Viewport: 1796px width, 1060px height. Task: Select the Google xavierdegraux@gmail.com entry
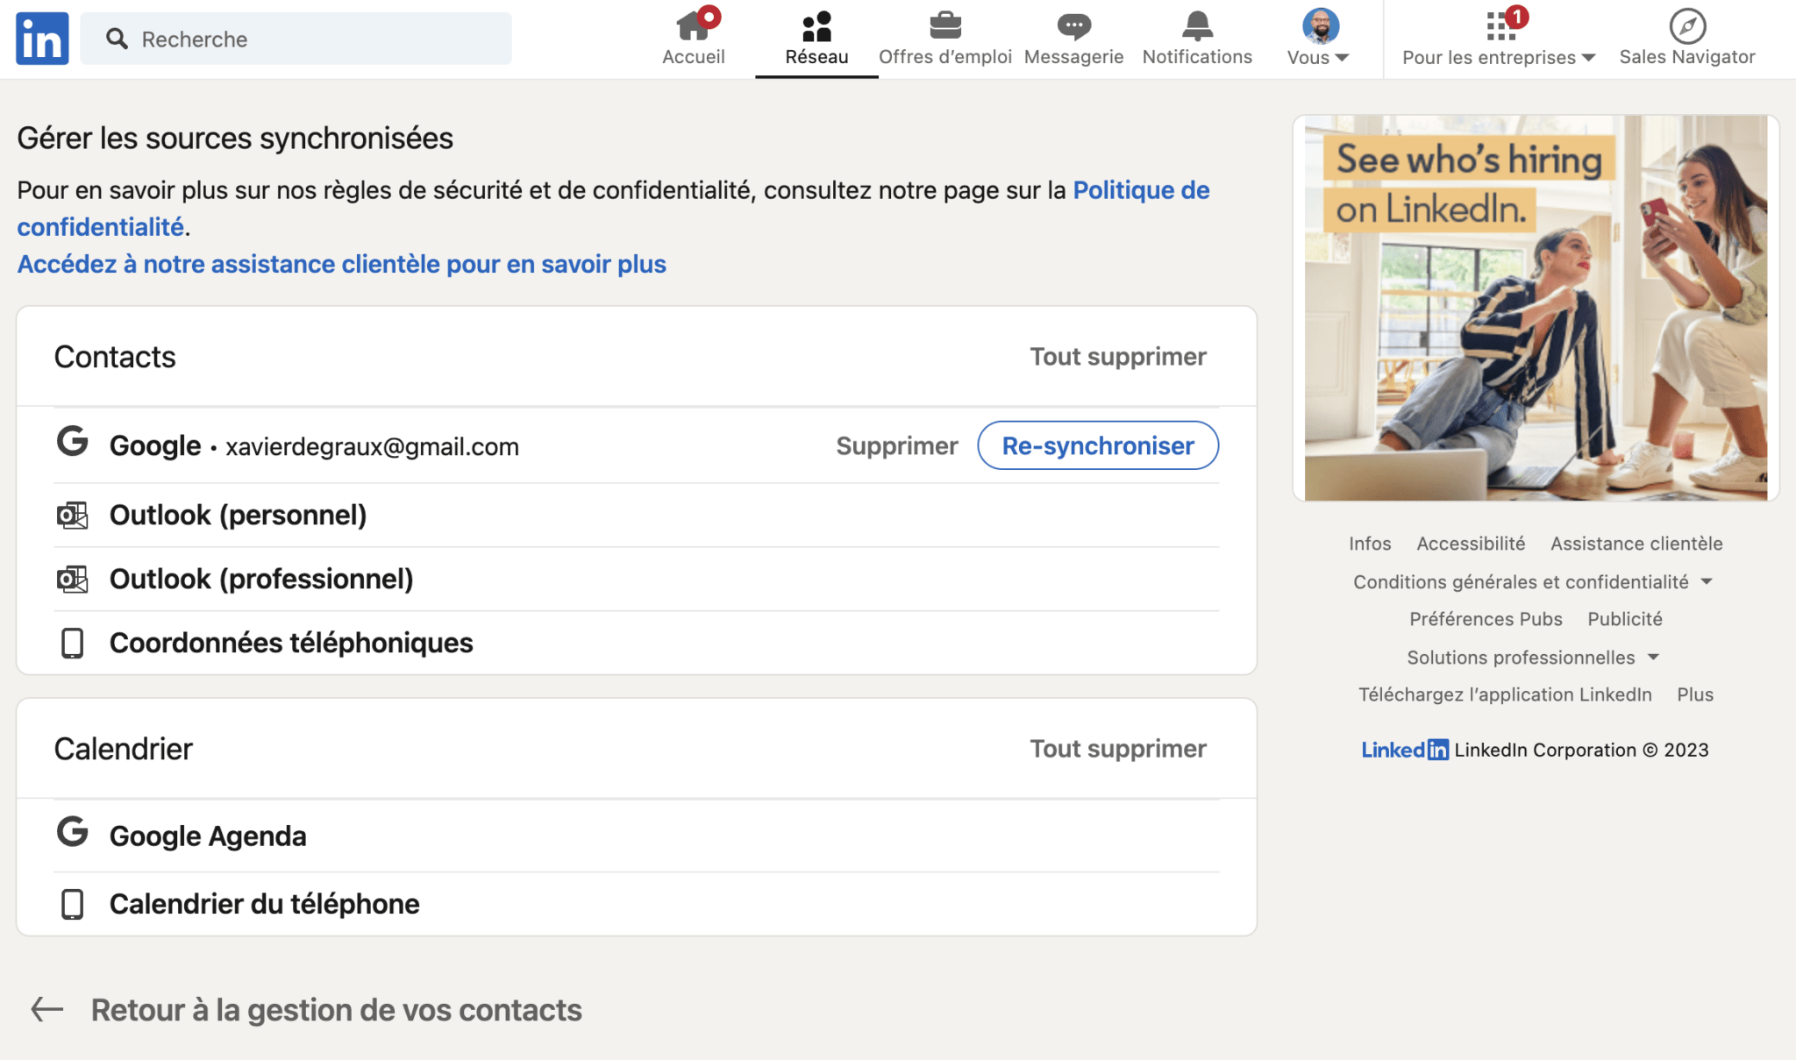coord(314,445)
